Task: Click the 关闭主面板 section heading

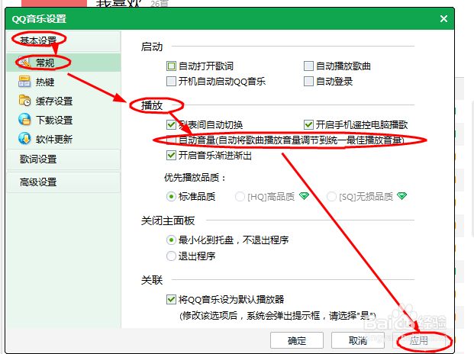Action: (x=168, y=220)
